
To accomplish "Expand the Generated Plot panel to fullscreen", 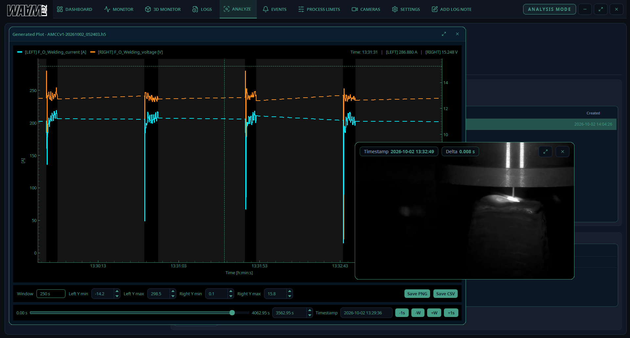I will click(x=444, y=34).
